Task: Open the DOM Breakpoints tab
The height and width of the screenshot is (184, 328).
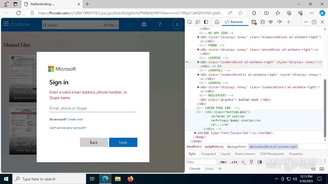Action: click(x=272, y=154)
